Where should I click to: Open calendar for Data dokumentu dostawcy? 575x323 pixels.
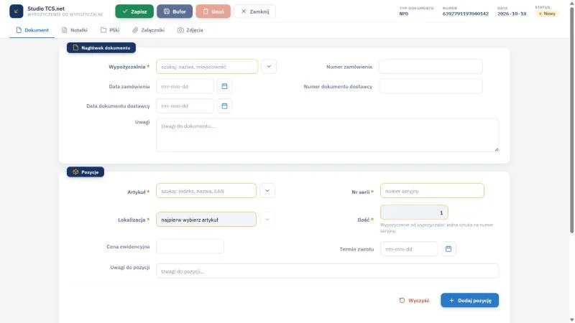(224, 106)
